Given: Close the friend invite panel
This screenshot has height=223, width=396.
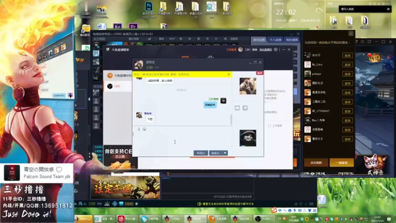Looking at the screenshot, I should coord(351,33).
